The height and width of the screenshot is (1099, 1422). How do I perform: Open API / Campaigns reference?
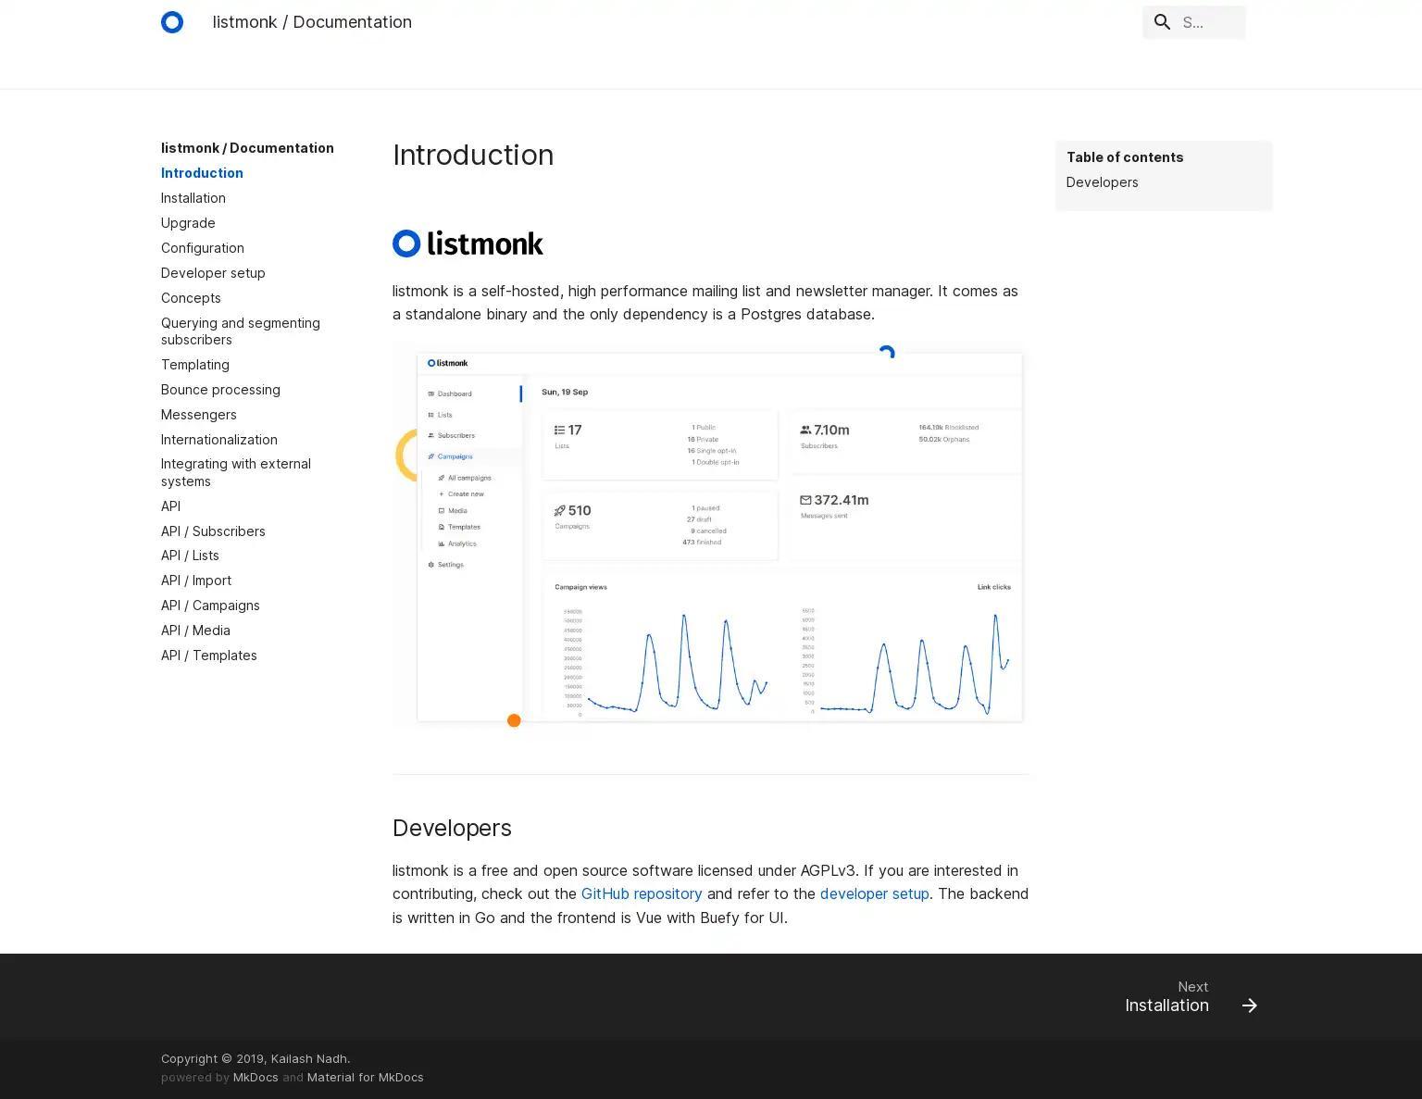210,606
